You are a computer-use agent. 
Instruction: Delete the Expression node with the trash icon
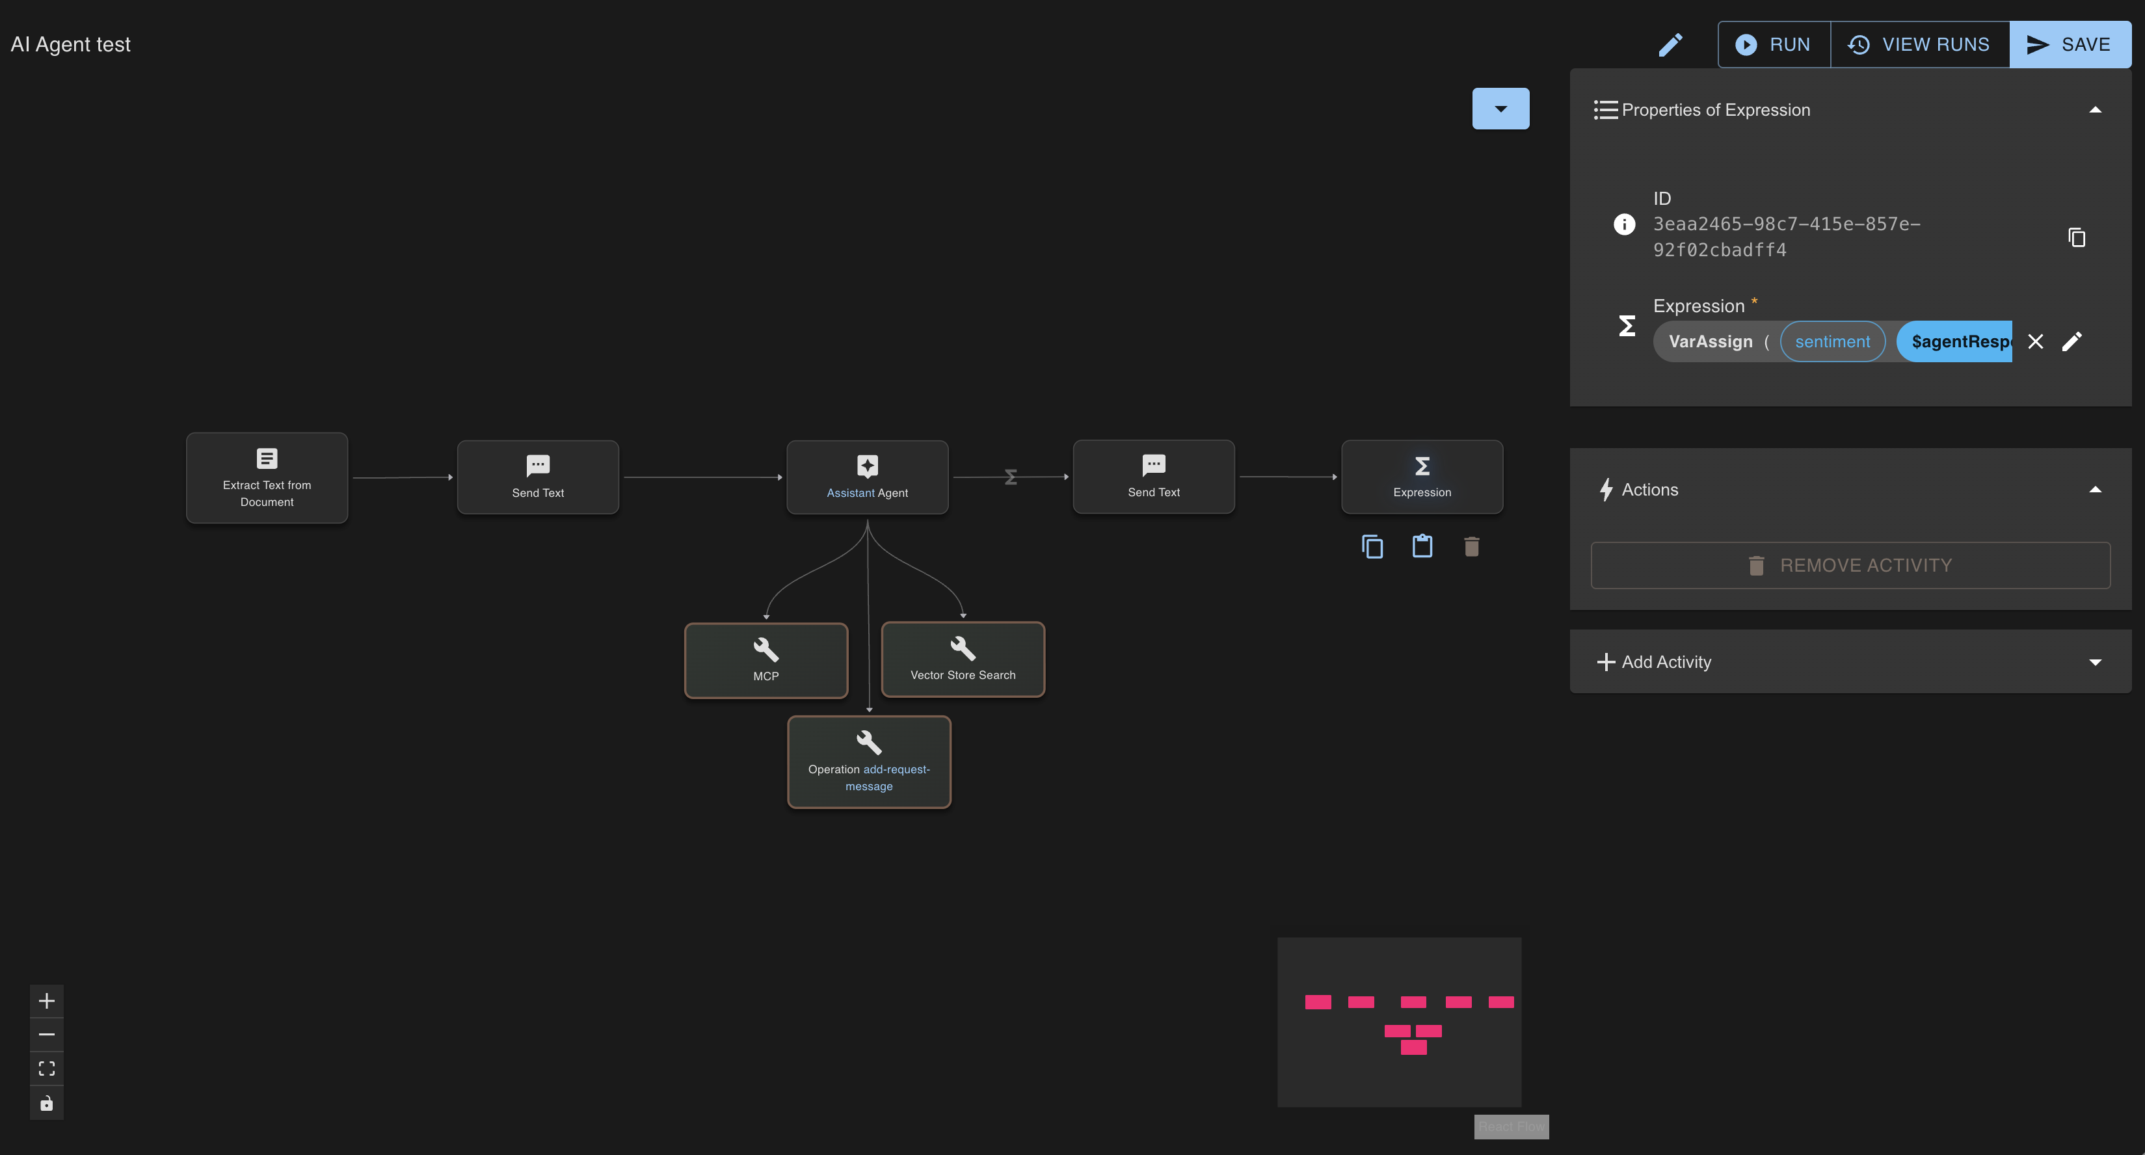pyautogui.click(x=1471, y=546)
